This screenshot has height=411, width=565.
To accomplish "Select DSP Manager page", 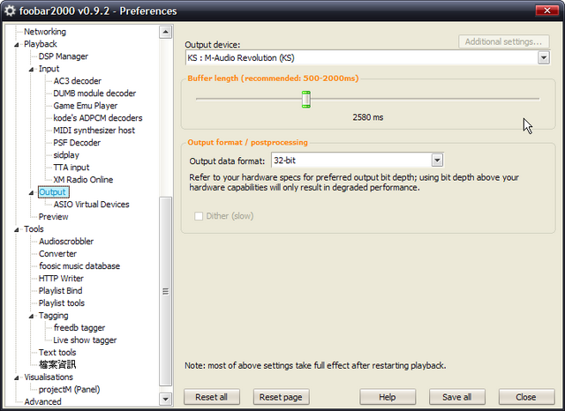I will [x=64, y=56].
